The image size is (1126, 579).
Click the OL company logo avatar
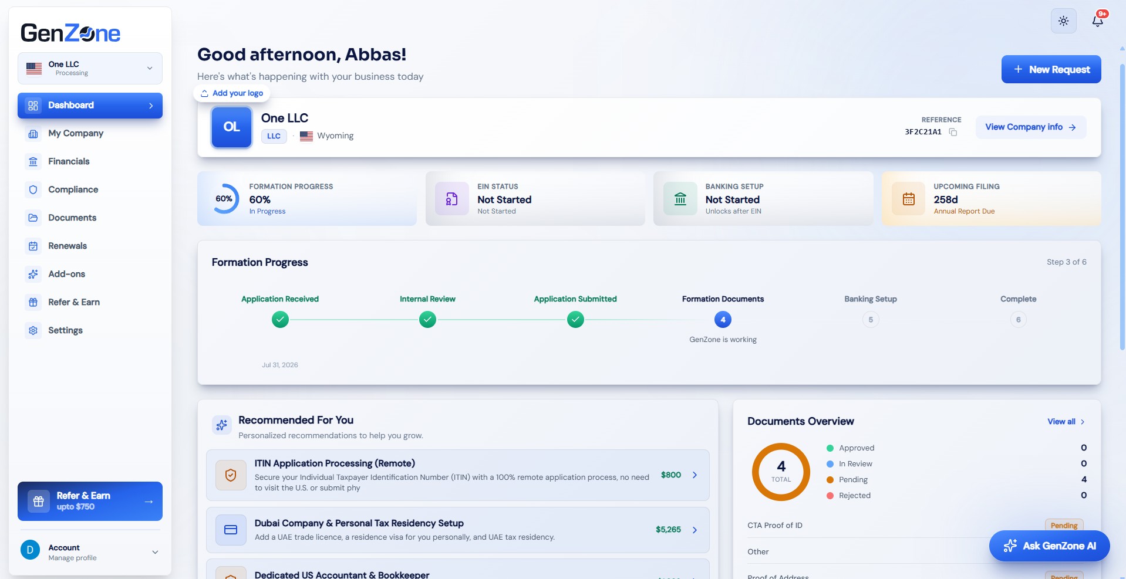tap(231, 127)
